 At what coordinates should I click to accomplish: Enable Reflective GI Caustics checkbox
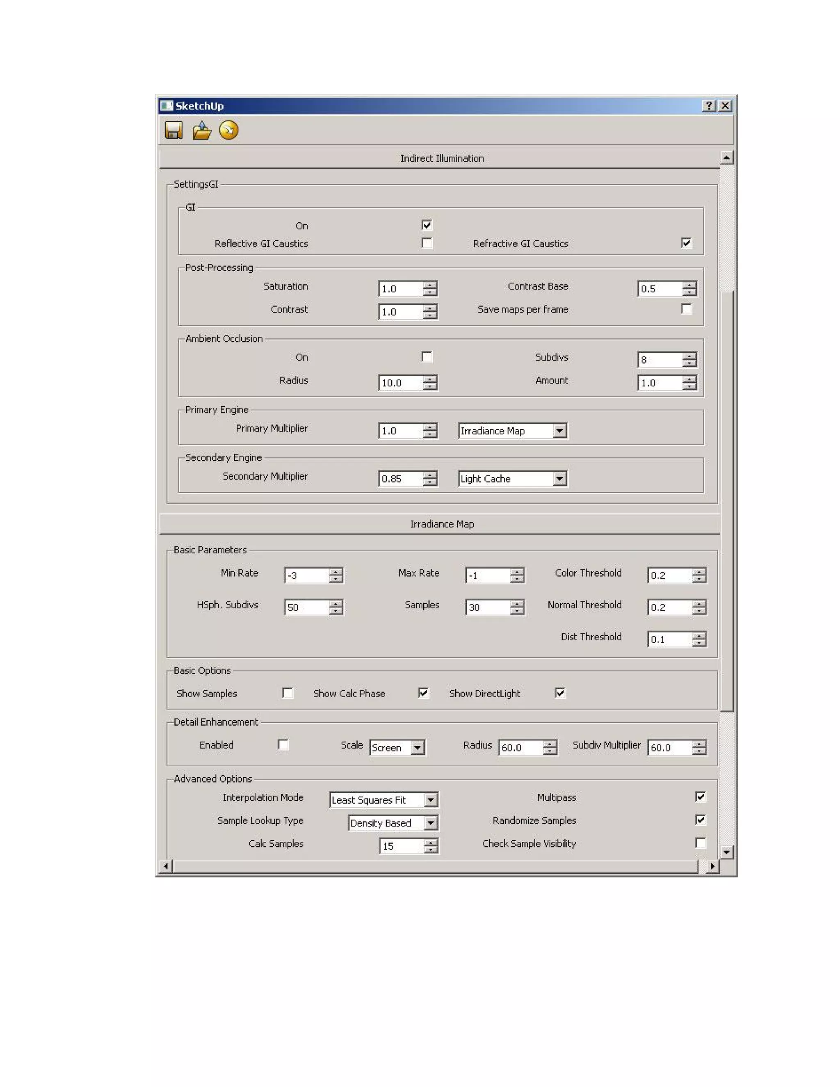[x=427, y=243]
